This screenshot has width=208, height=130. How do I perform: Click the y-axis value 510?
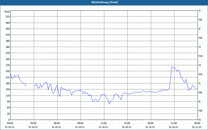pos(8,17)
